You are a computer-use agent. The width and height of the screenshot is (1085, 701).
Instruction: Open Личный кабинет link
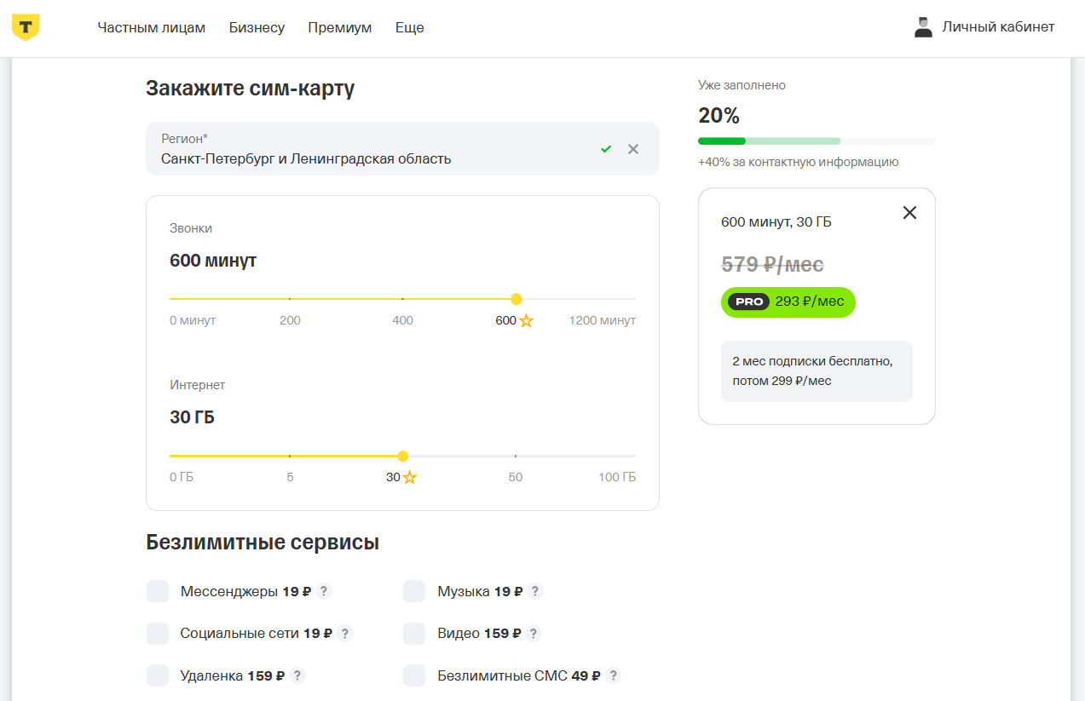click(998, 27)
